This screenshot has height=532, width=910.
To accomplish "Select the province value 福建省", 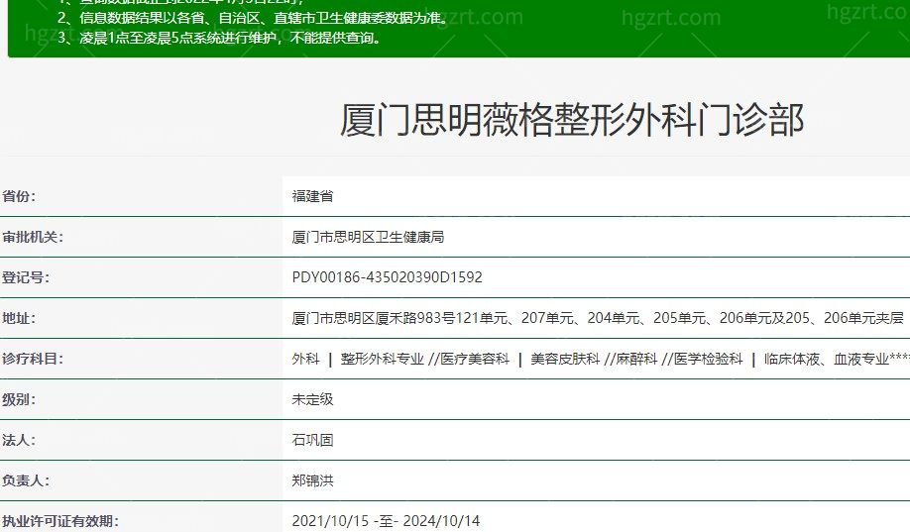I will [313, 196].
